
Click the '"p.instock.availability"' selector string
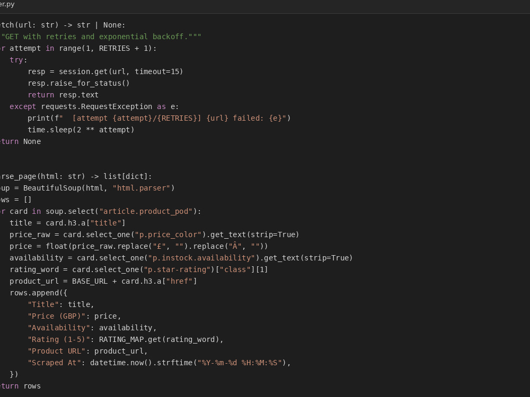click(x=201, y=258)
